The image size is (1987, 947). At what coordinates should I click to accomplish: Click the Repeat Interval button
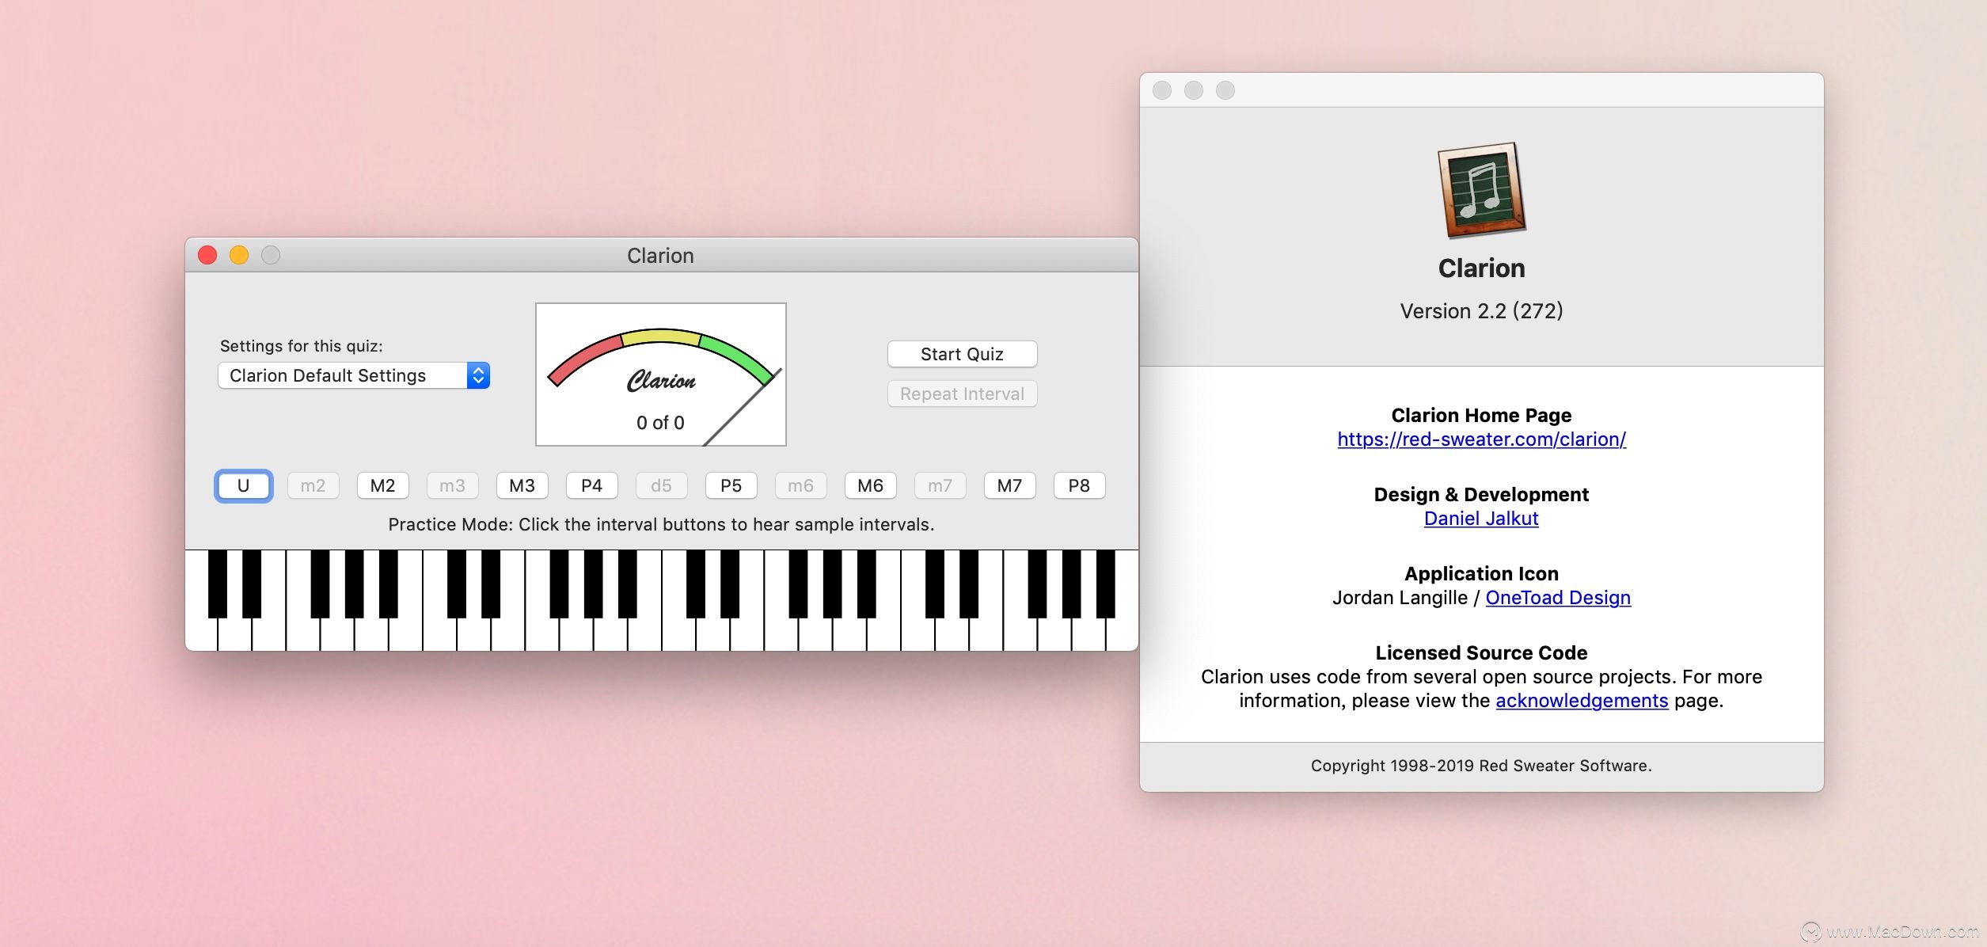click(962, 394)
